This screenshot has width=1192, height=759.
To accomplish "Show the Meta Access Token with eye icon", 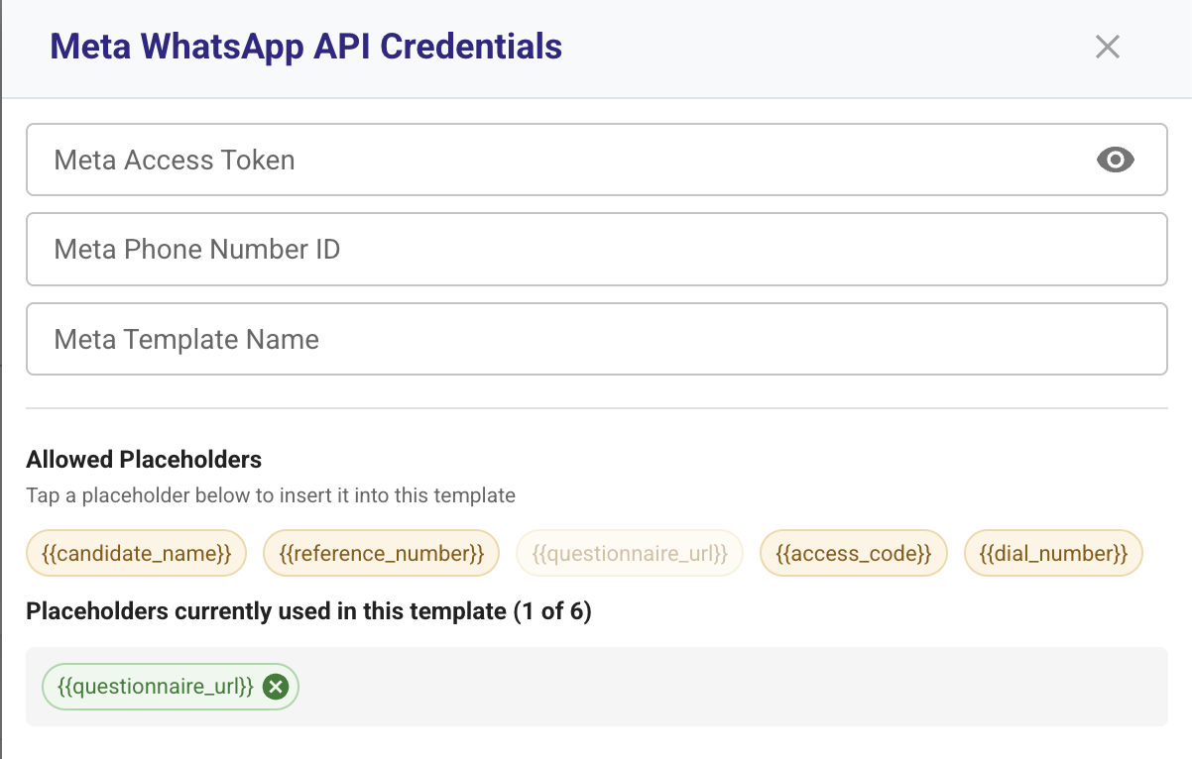I will point(1116,160).
